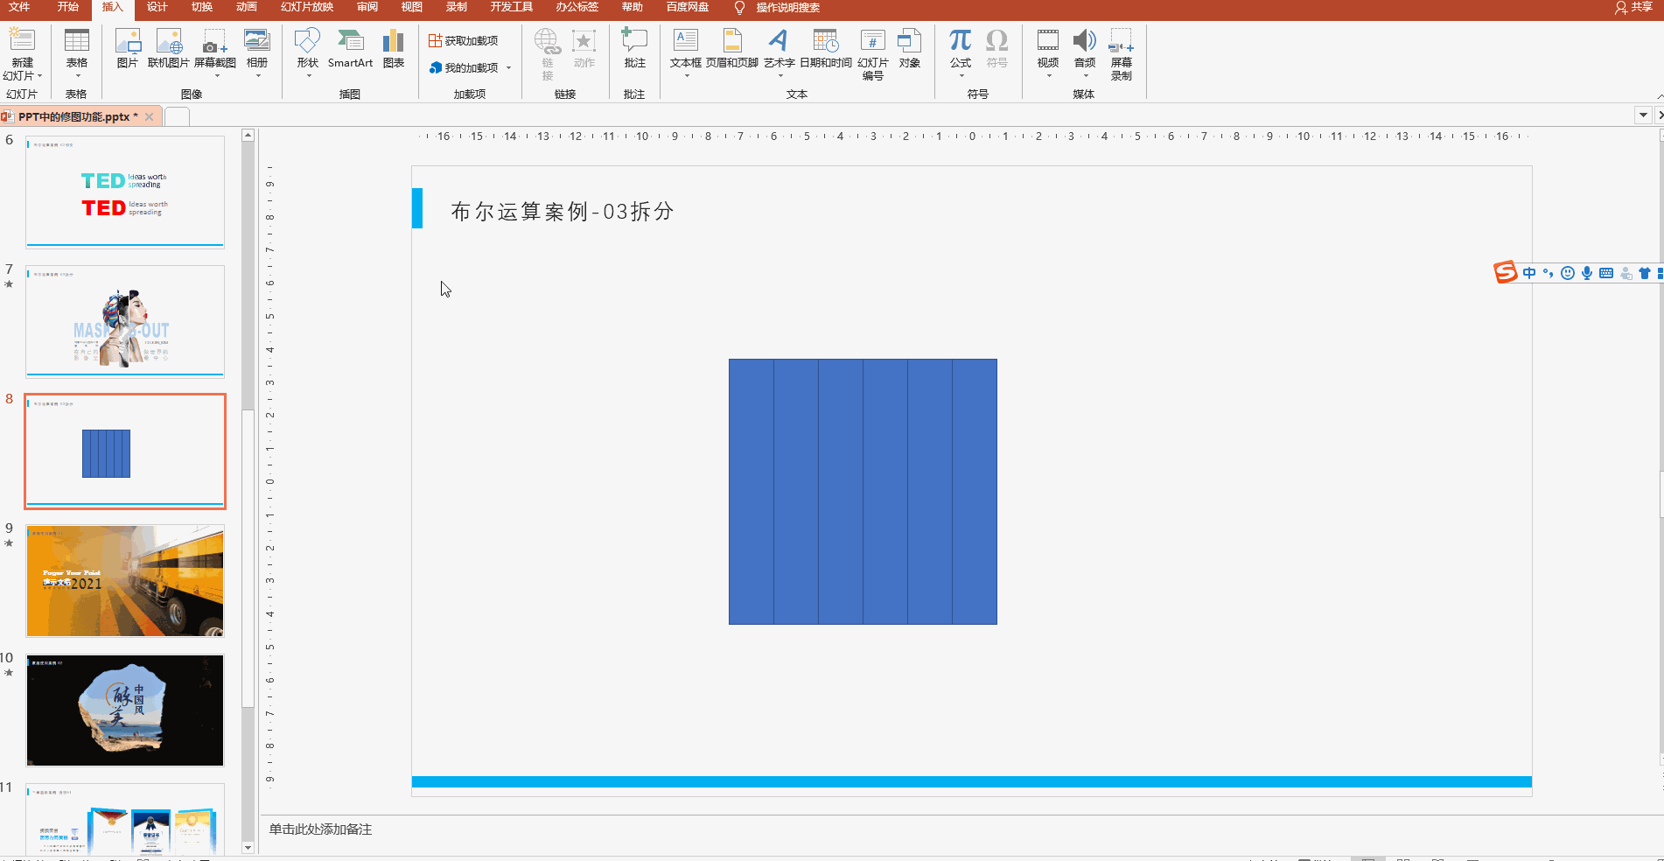Add a comment with 批注
Image resolution: width=1664 pixels, height=861 pixels.
634,48
